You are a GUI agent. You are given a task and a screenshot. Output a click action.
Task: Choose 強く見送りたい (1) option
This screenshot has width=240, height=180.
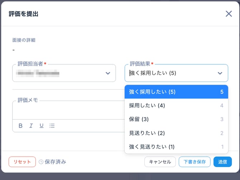pyautogui.click(x=176, y=147)
